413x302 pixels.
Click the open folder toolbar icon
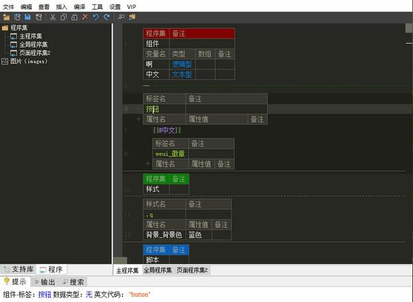(6, 17)
